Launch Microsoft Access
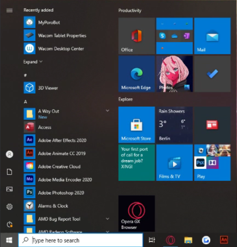This screenshot has width=237, height=247. click(66, 127)
